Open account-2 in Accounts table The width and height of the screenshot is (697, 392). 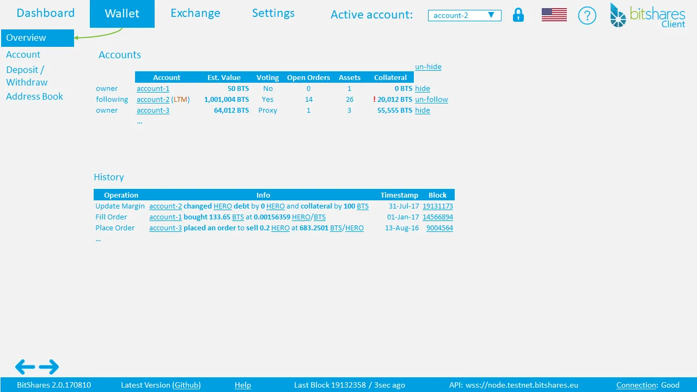[x=153, y=99]
